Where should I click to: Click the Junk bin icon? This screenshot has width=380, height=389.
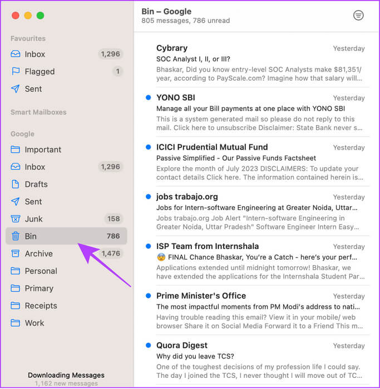click(16, 219)
